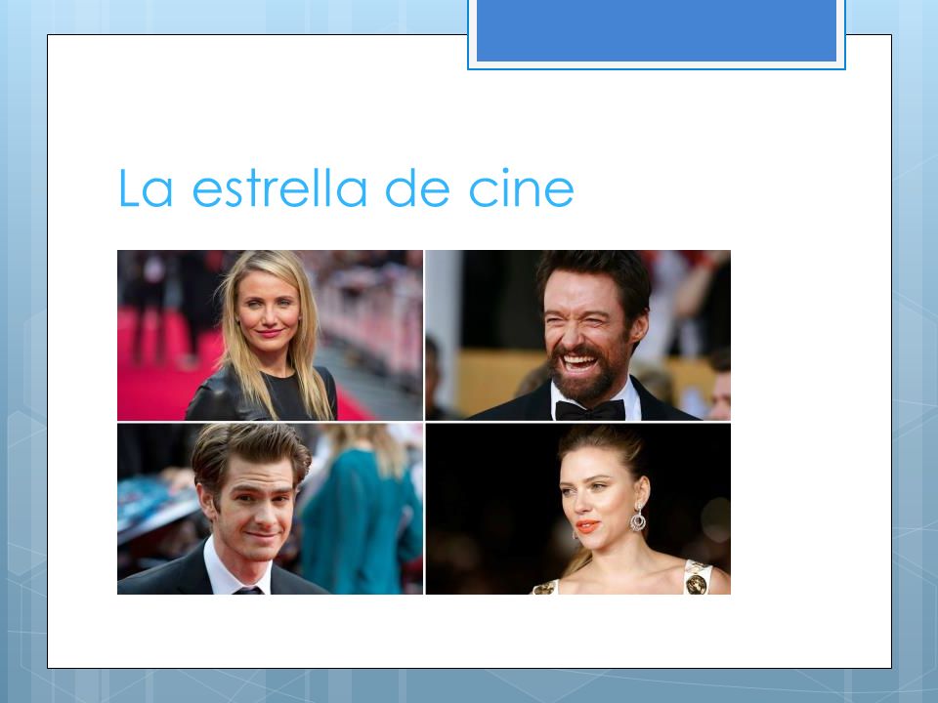Click the blue rectangle banner at top
The height and width of the screenshot is (703, 938).
(x=657, y=31)
